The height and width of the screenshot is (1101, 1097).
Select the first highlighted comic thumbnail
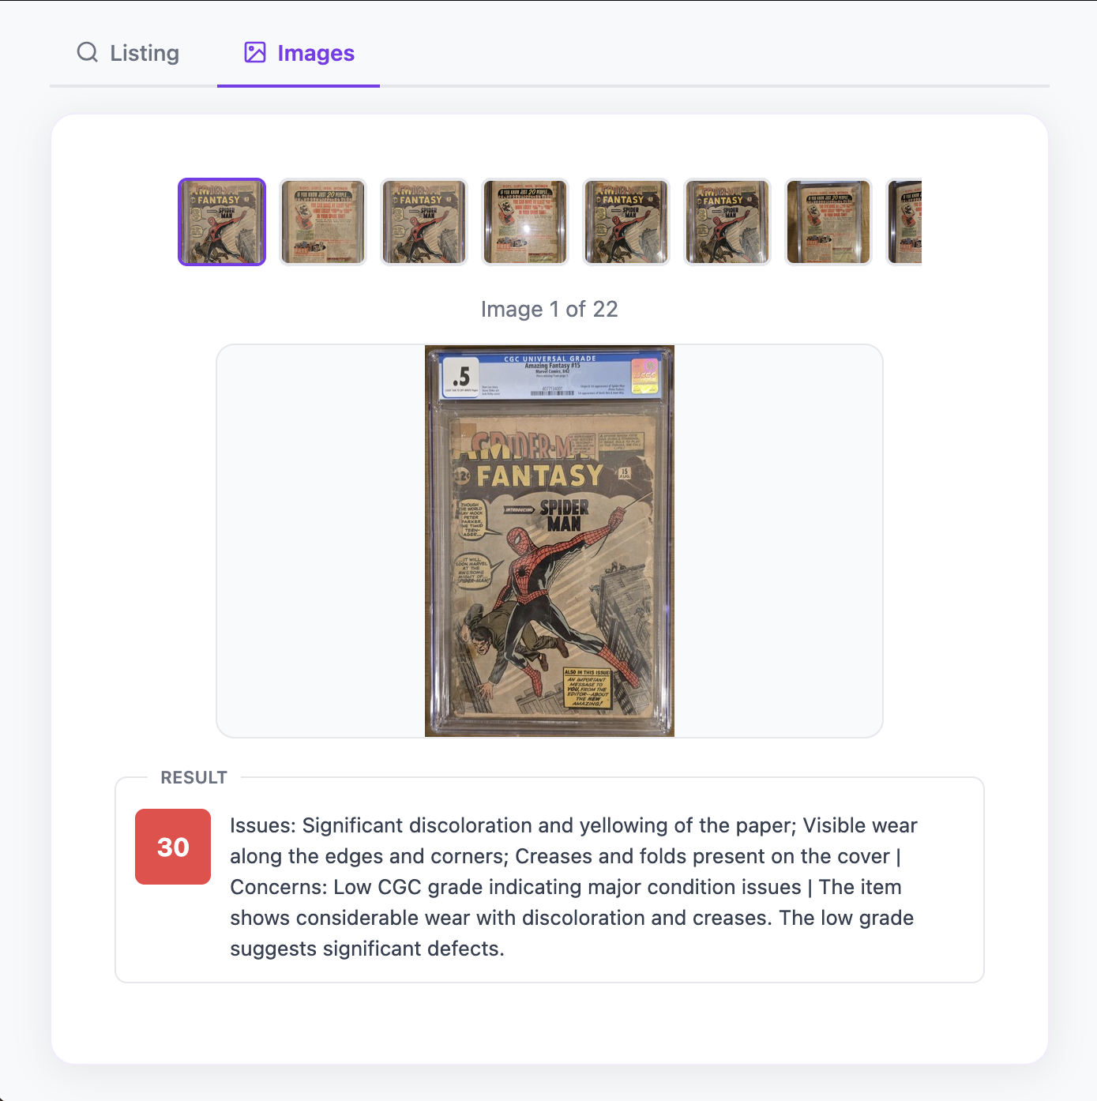point(222,222)
